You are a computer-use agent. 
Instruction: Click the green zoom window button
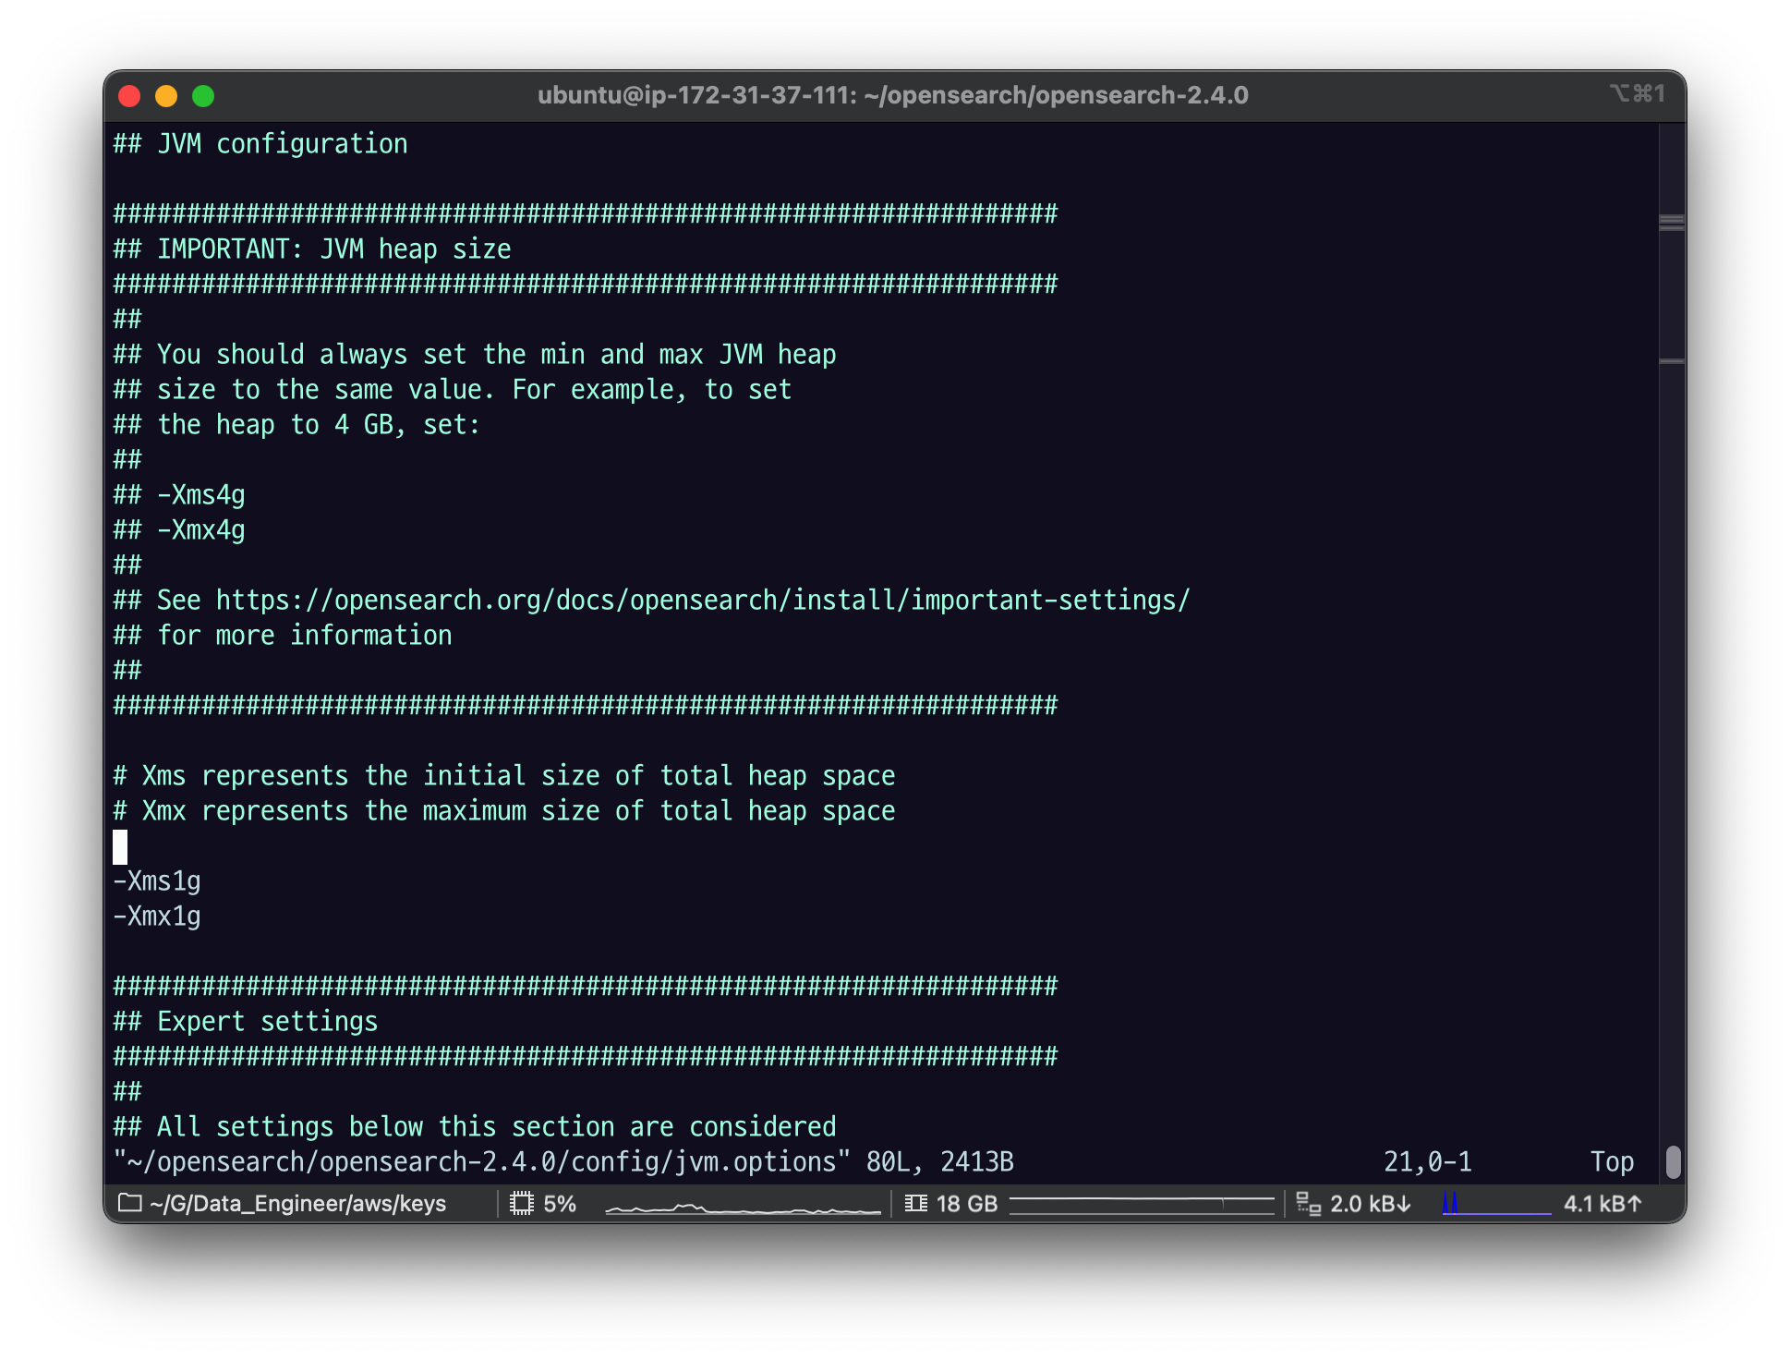click(x=203, y=96)
